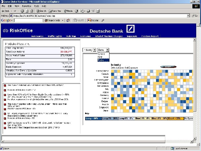
Task: Open the Favorites pane from the toolbar
Action: point(55,11)
